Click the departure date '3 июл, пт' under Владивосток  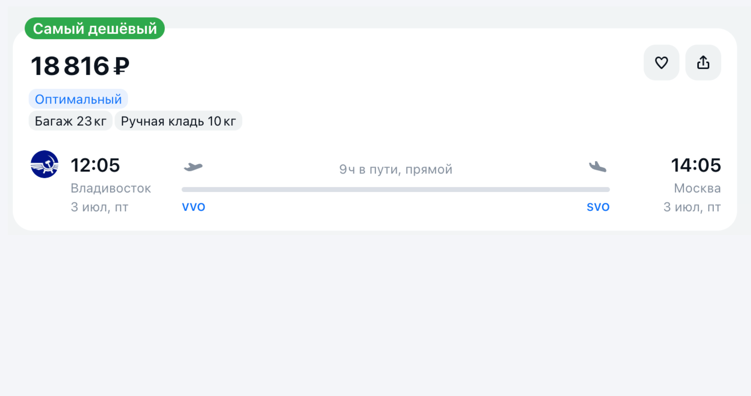[100, 207]
